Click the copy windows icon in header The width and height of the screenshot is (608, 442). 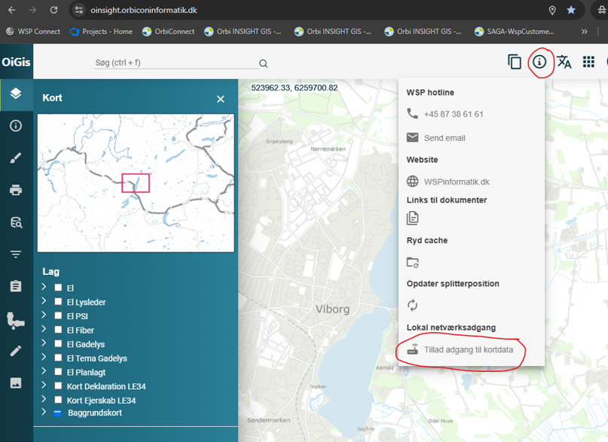(x=515, y=62)
